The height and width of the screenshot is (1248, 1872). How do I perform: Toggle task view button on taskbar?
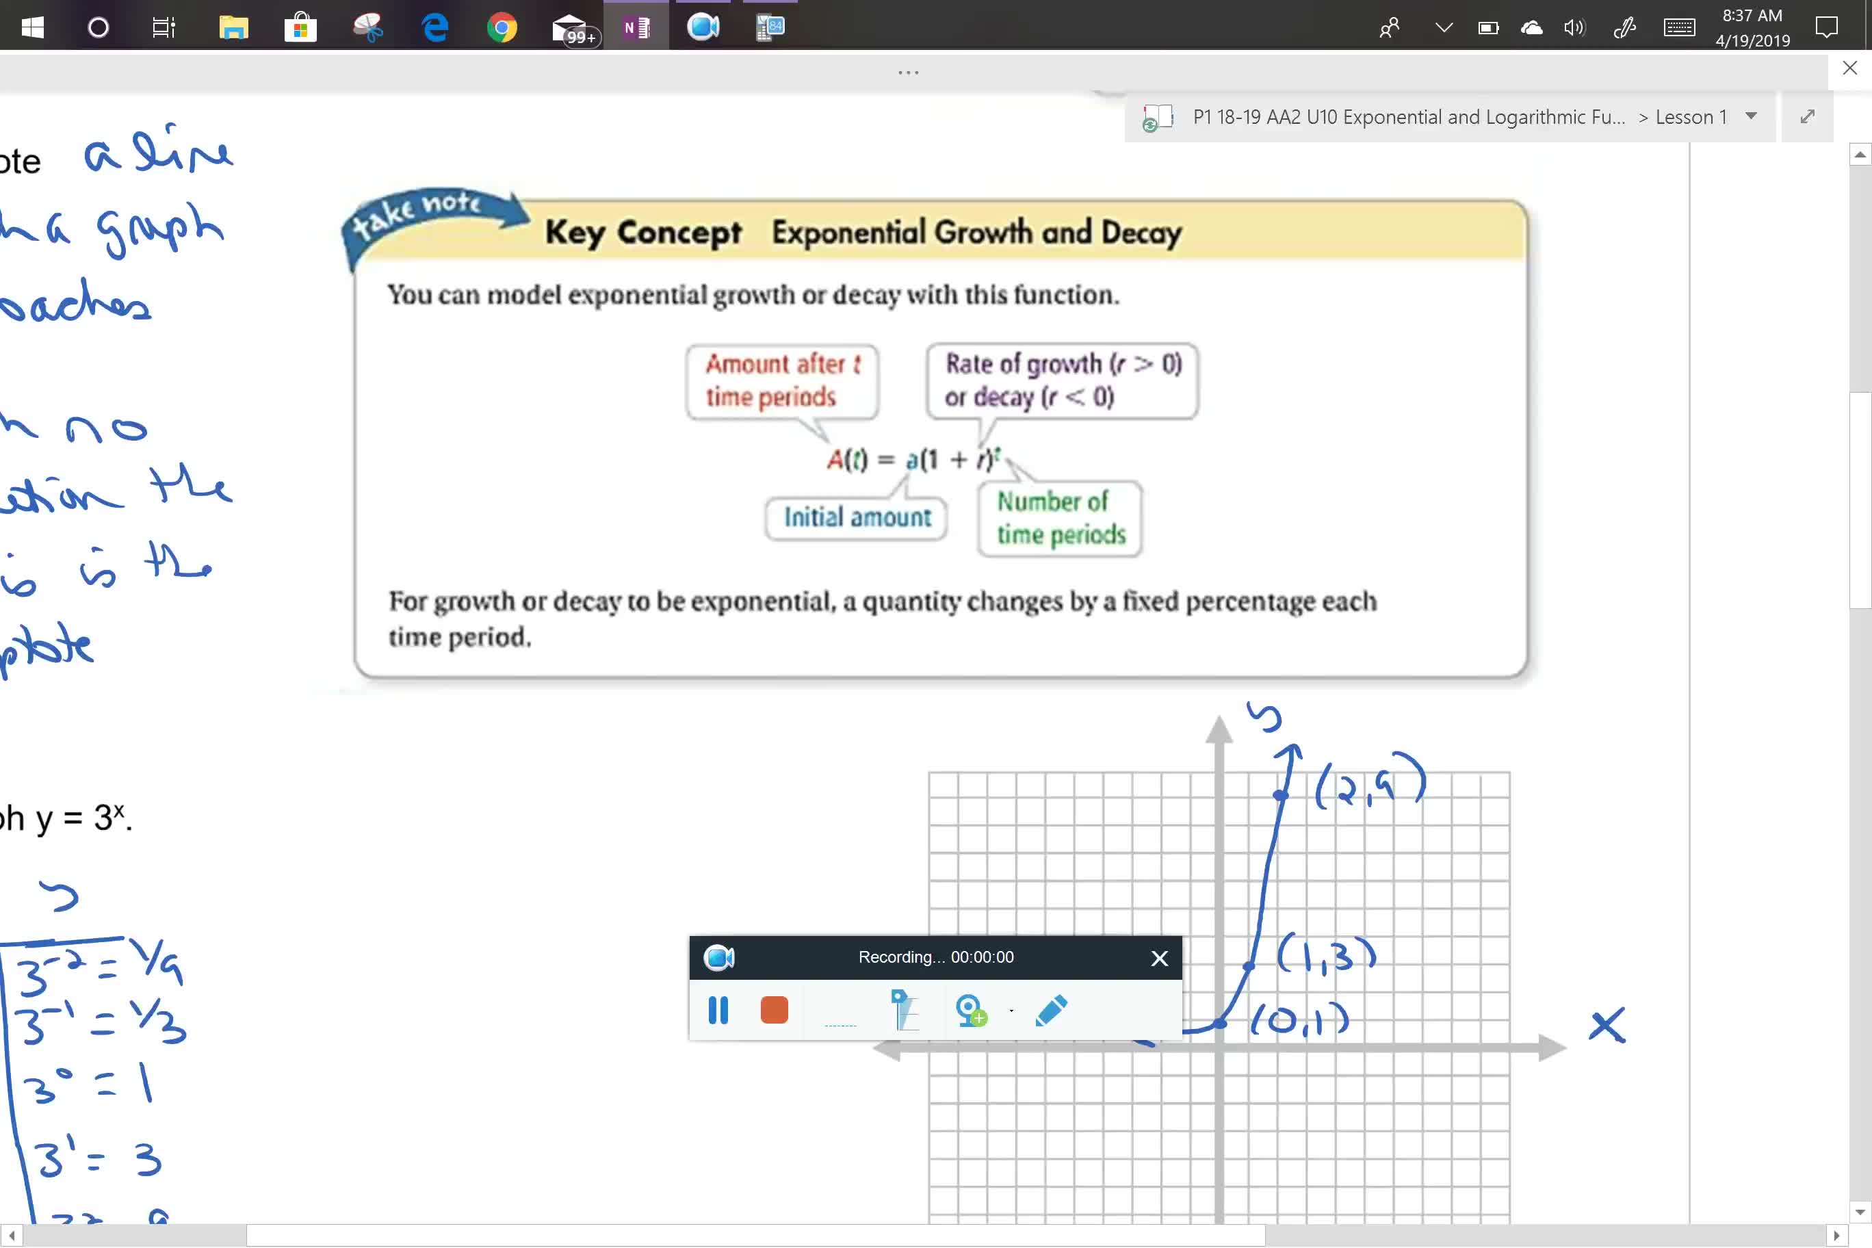pyautogui.click(x=164, y=27)
